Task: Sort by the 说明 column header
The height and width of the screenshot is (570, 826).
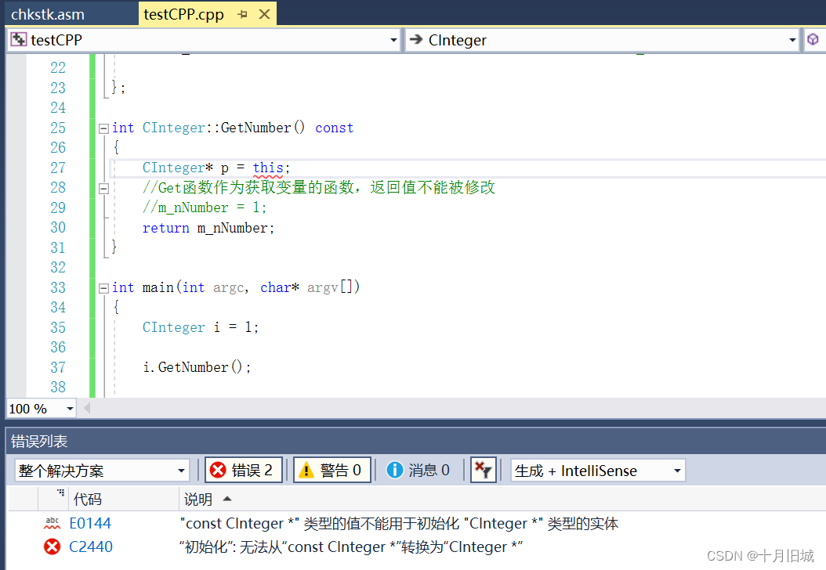Action: pos(198,499)
